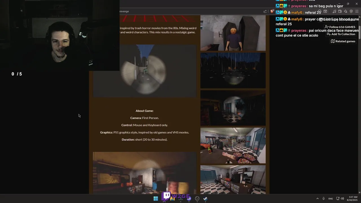
Task: Open File Explorer from the taskbar
Action: pos(172,198)
